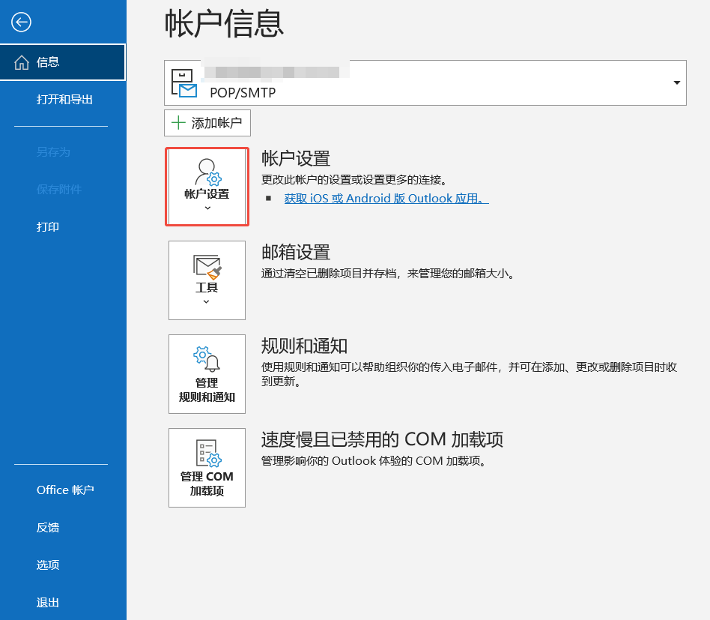This screenshot has height=620, width=710.
Task: Click the 帐户设置 person-gear icon
Action: [208, 172]
